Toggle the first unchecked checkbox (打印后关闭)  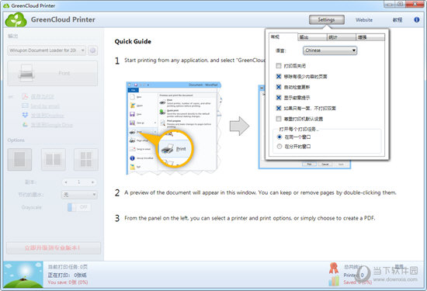(x=279, y=66)
